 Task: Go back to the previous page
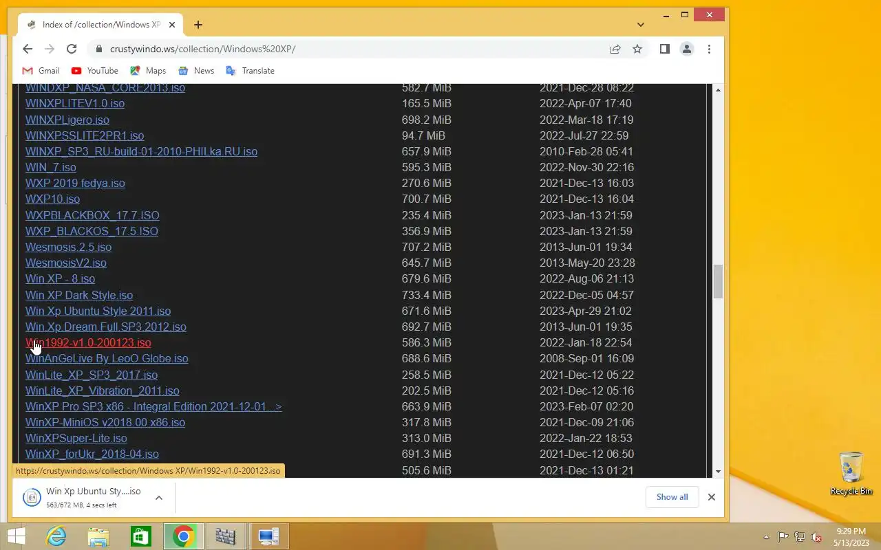pyautogui.click(x=28, y=49)
